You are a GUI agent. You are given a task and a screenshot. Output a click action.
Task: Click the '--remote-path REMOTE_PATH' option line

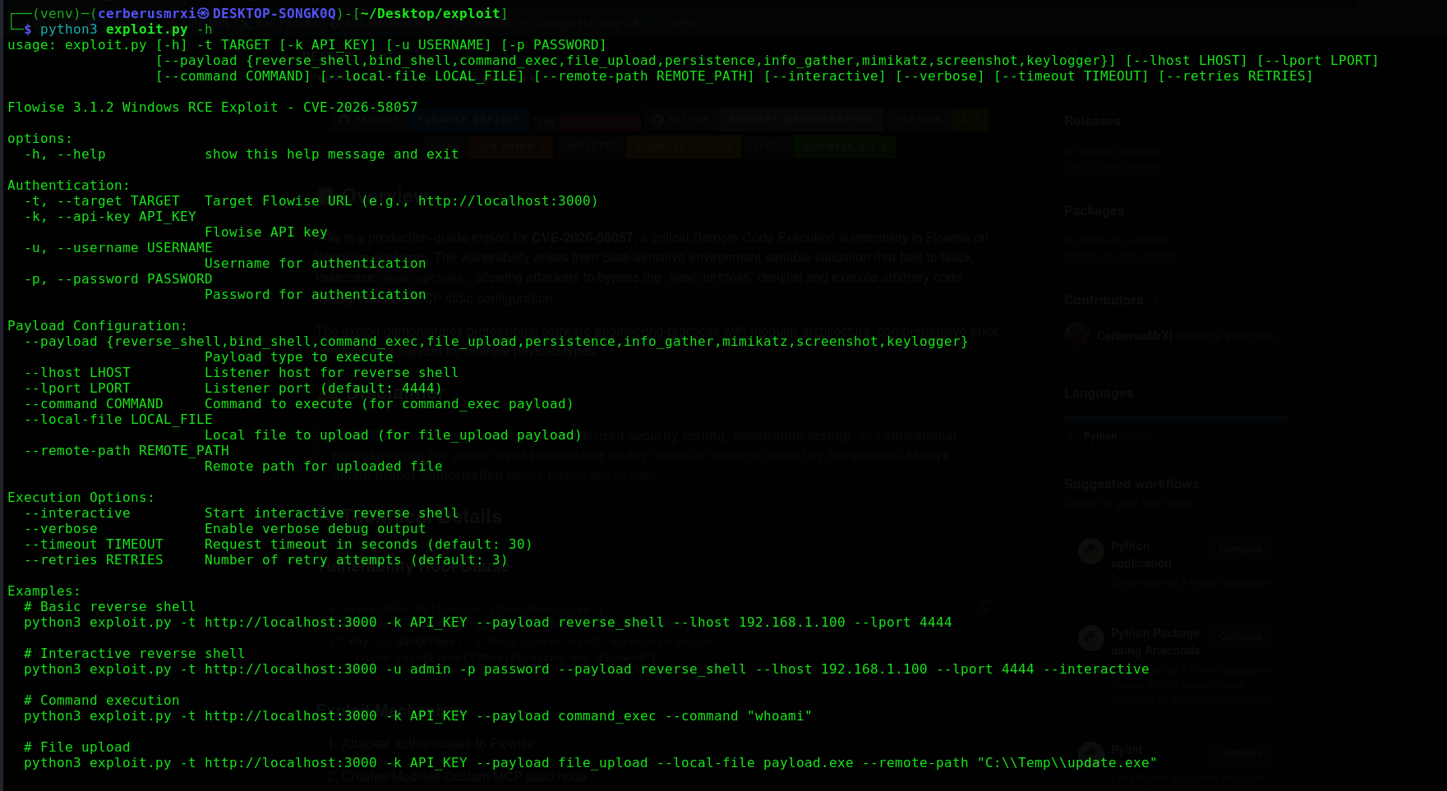click(127, 451)
